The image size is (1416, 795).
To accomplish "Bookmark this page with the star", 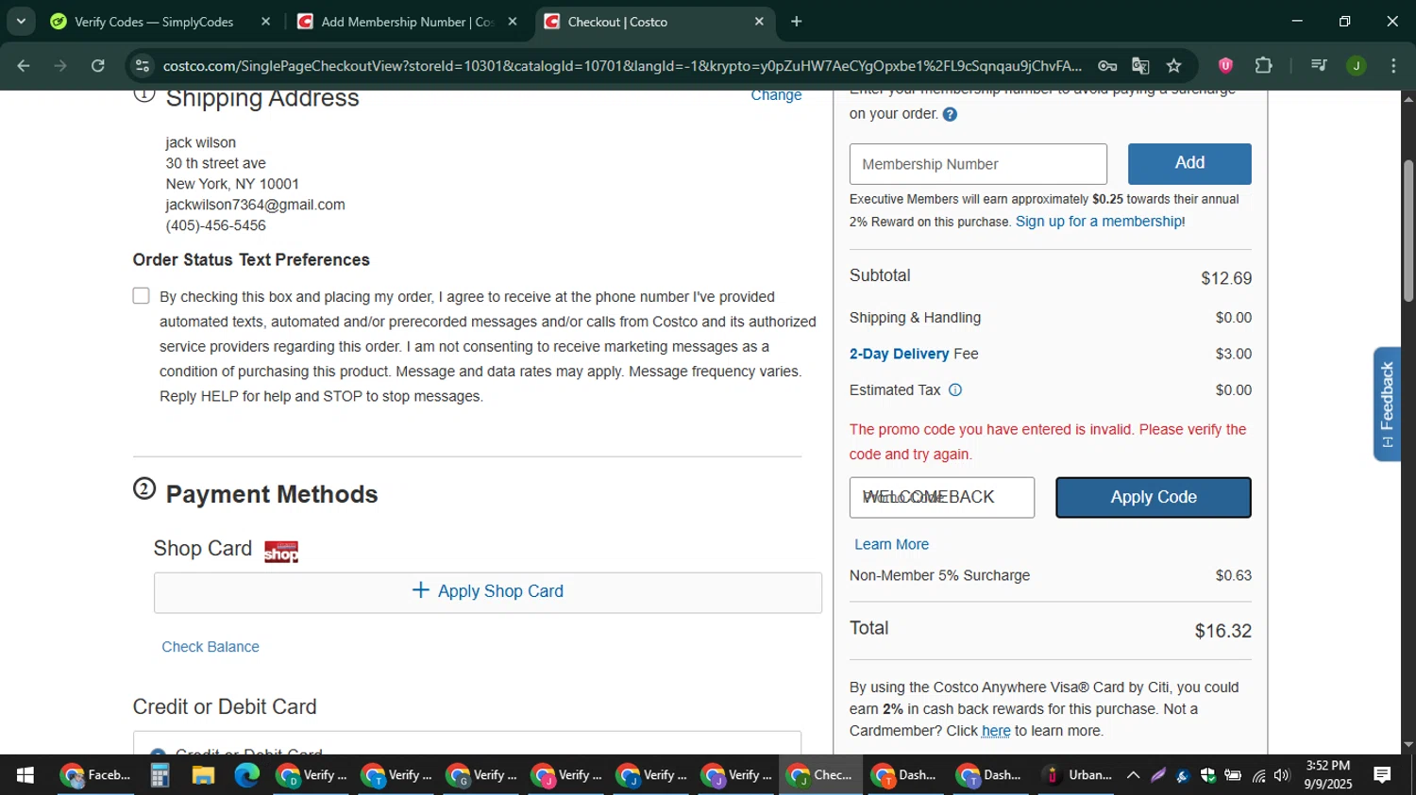I will coord(1173,65).
